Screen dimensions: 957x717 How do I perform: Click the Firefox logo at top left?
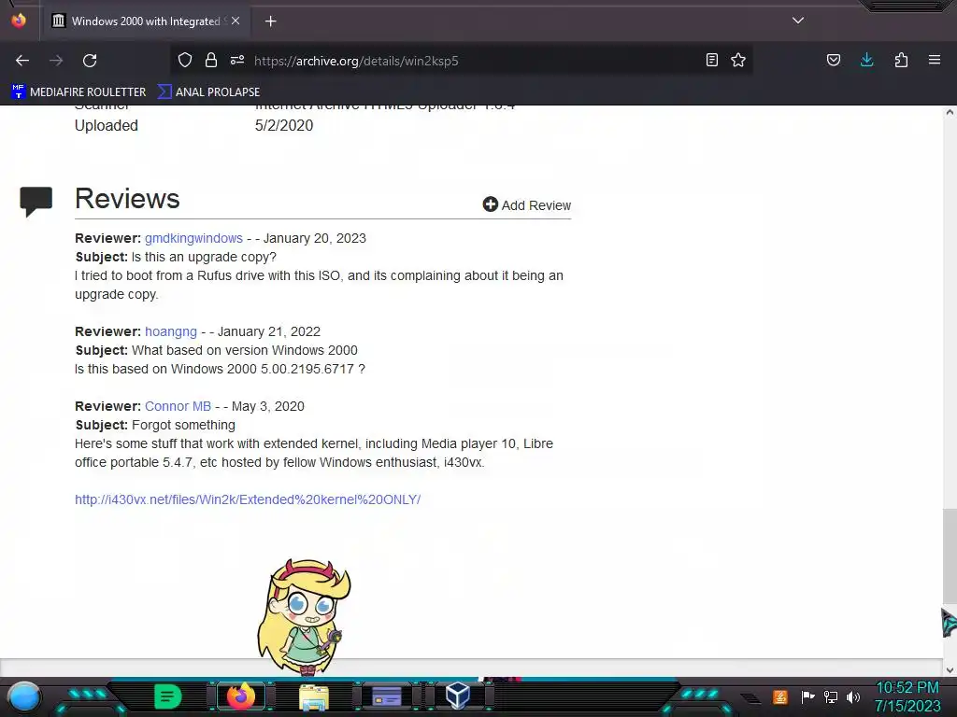tap(19, 21)
